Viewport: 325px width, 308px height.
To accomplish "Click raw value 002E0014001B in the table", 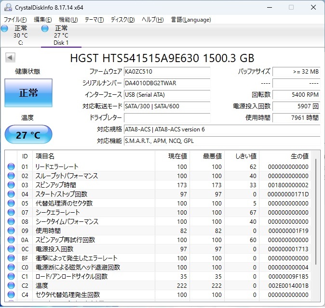I will pos(288,285).
